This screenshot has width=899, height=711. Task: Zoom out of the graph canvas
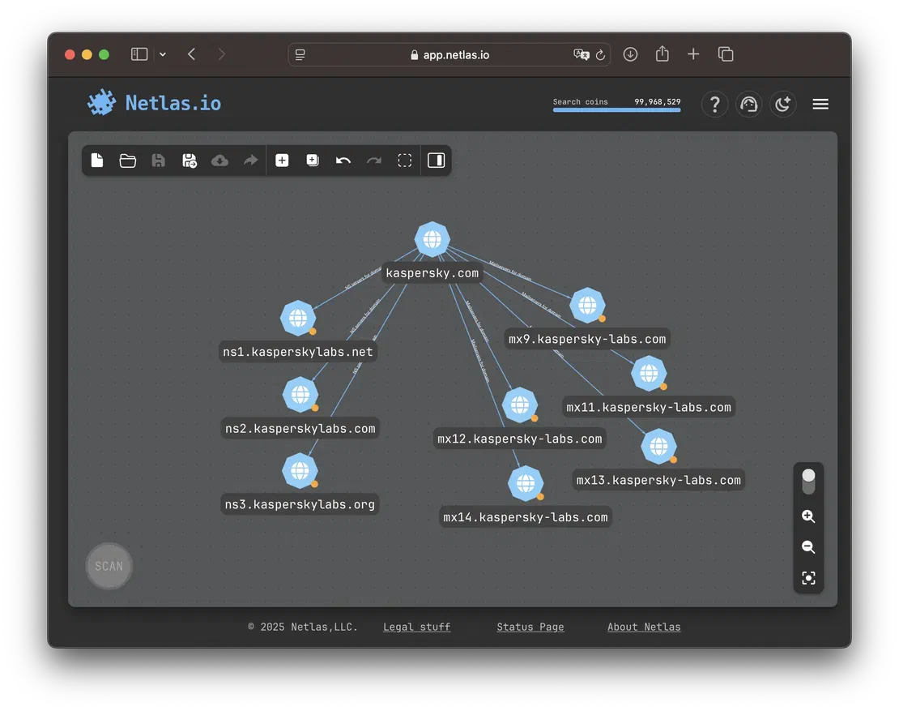[x=808, y=547]
